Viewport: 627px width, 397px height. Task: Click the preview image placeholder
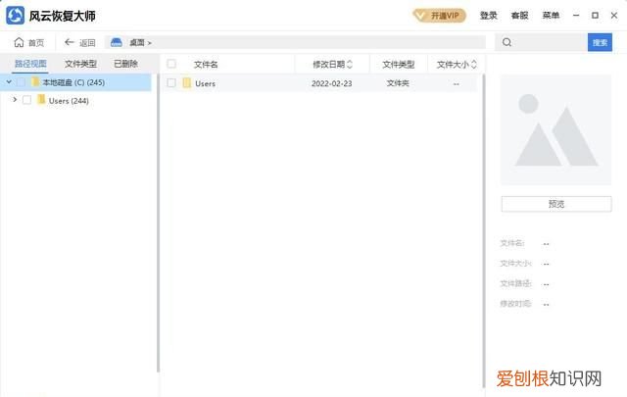pos(556,130)
